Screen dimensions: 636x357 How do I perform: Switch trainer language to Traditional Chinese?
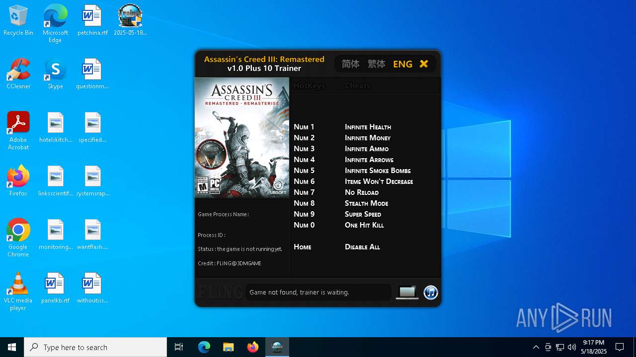coord(377,64)
